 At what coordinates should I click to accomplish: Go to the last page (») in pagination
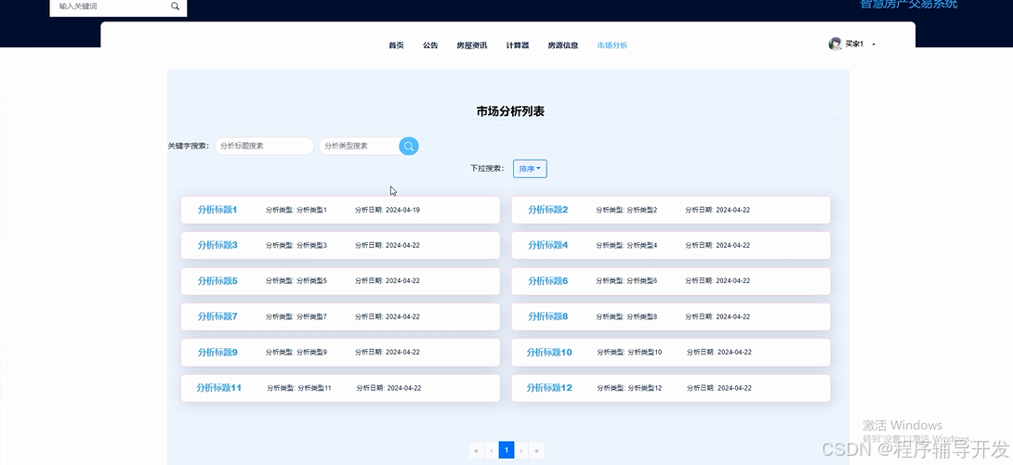[x=536, y=450]
